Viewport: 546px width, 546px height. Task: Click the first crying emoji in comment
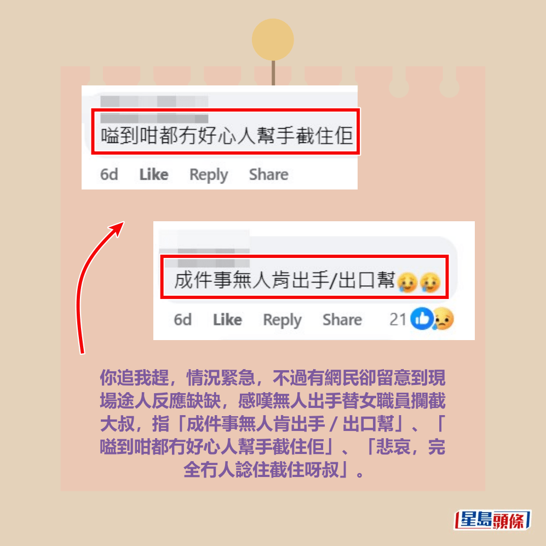[x=407, y=282]
